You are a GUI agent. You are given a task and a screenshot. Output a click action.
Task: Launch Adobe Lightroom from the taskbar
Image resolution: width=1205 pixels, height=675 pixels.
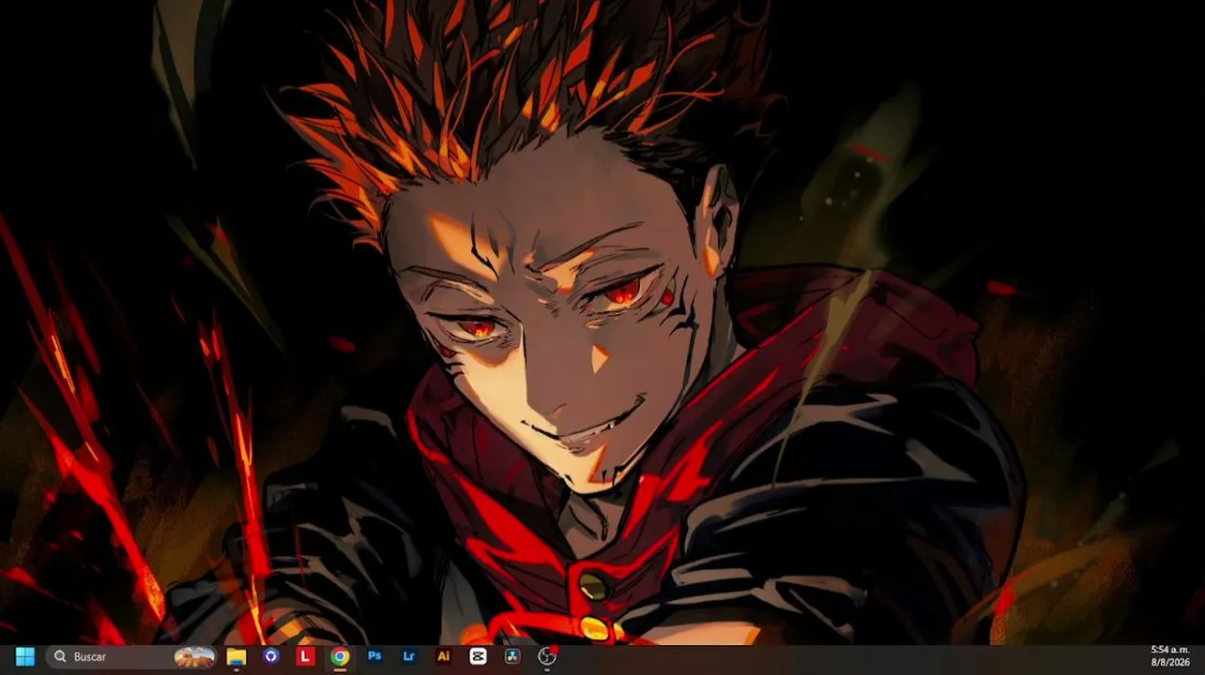pos(409,656)
